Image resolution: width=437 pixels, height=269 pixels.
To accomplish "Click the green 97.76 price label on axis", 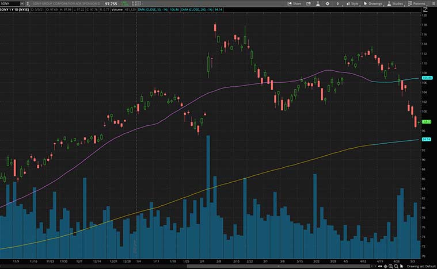I will pos(427,122).
